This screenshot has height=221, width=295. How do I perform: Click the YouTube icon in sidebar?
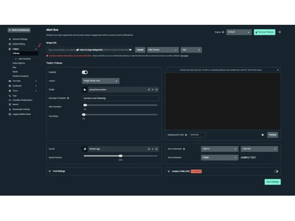[9, 81]
